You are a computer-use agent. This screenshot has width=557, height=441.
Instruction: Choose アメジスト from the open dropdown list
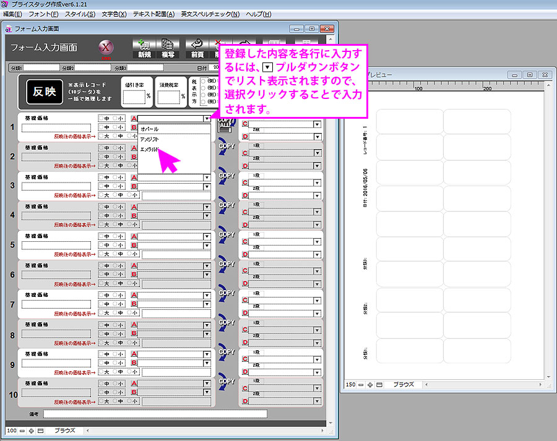(149, 140)
